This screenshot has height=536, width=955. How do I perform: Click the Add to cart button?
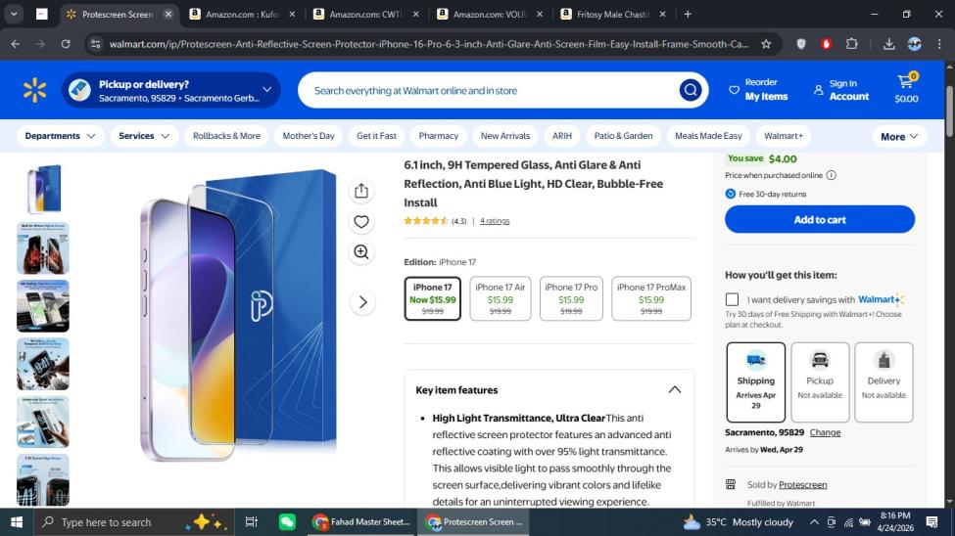820,219
